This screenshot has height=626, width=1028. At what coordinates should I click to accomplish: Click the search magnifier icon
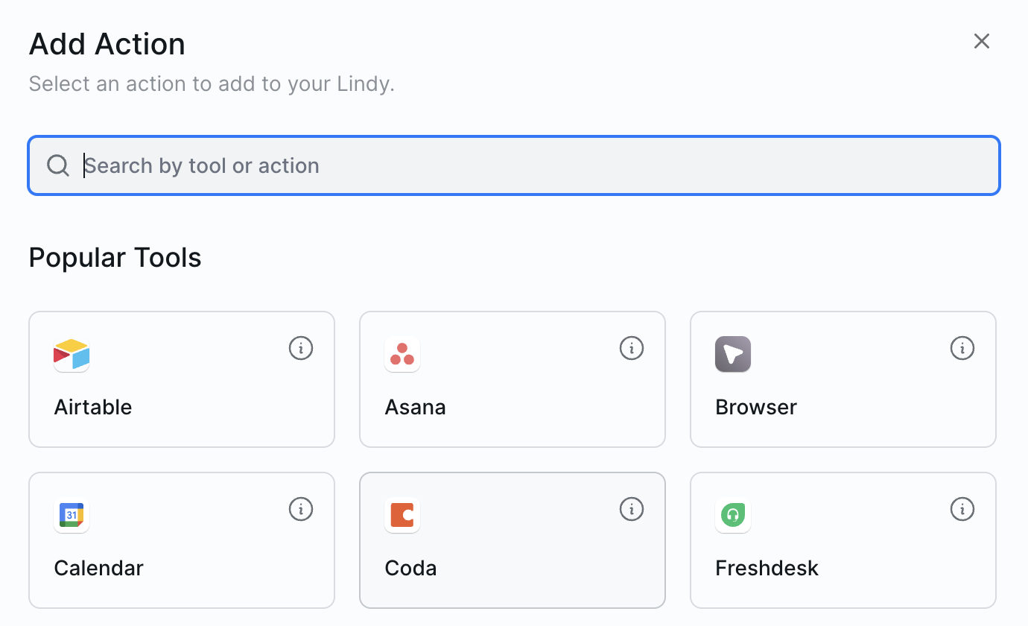[58, 165]
